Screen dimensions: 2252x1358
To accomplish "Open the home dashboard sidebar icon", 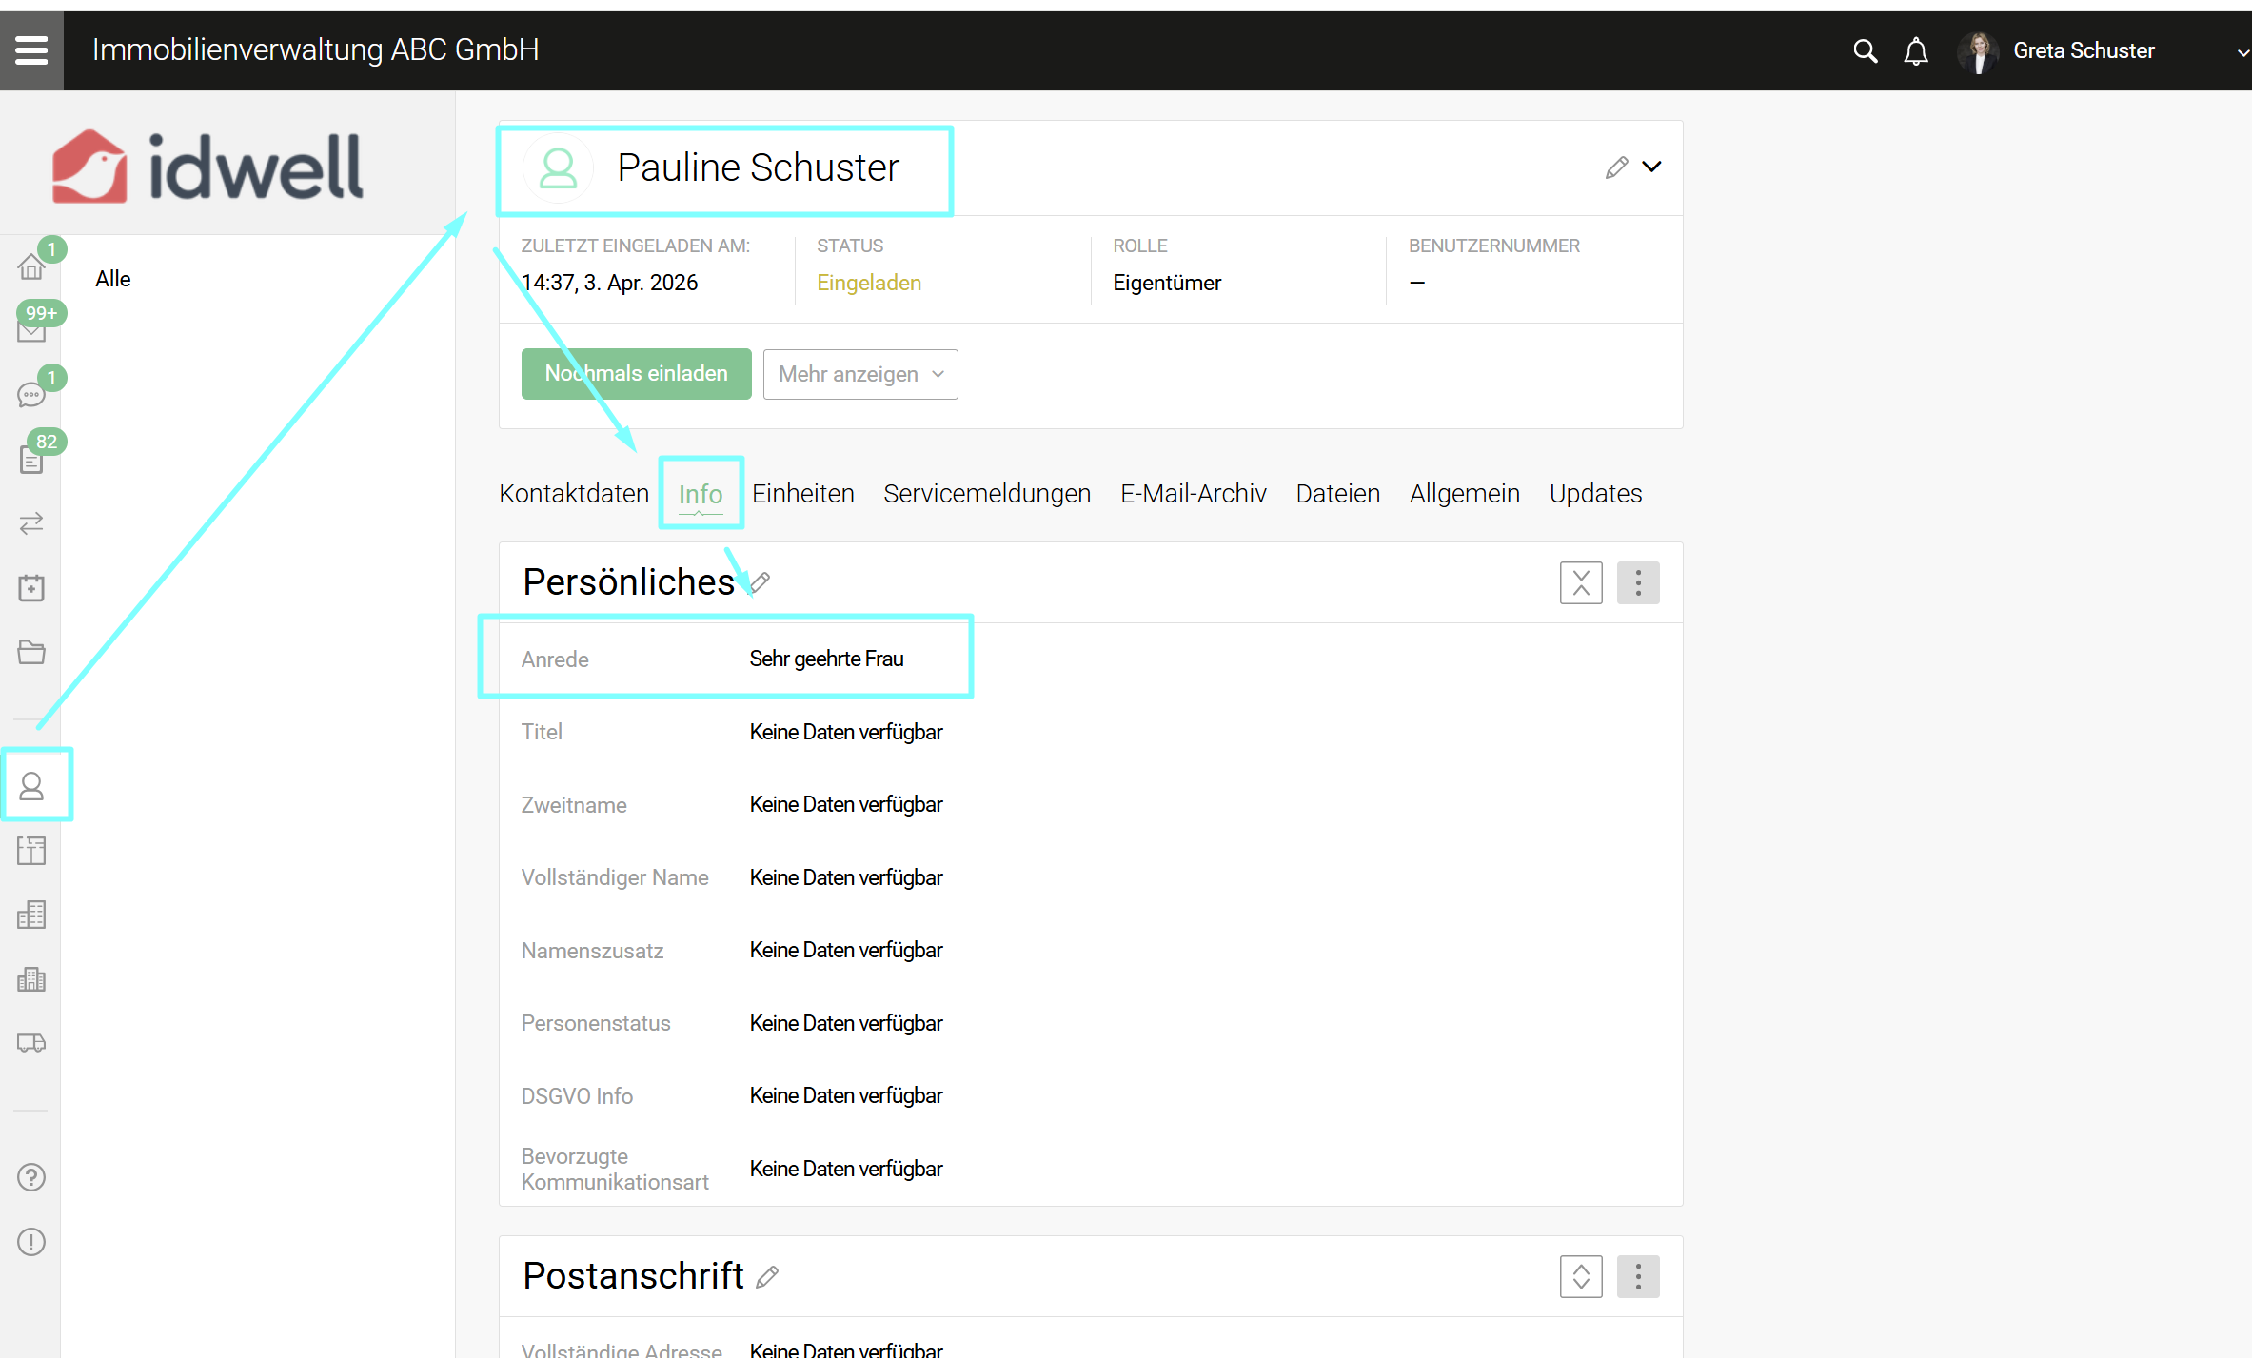I will [31, 268].
